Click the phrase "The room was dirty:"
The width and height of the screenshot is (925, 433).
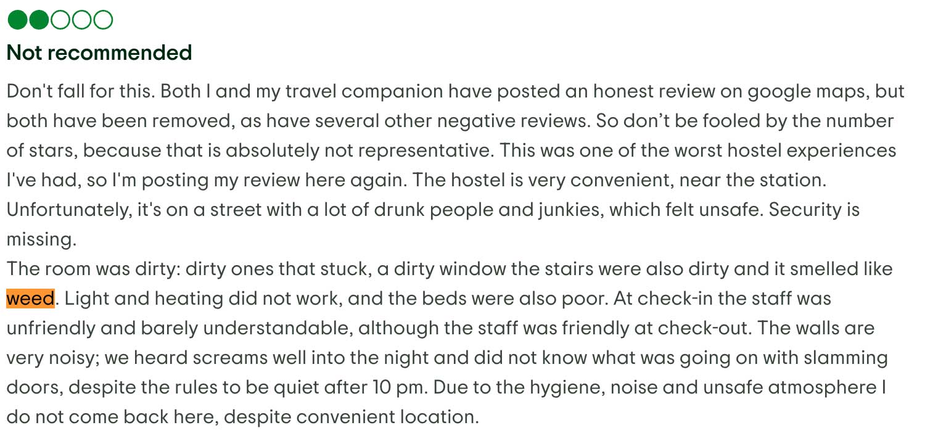coord(92,269)
